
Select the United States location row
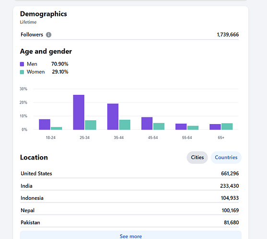point(129,173)
